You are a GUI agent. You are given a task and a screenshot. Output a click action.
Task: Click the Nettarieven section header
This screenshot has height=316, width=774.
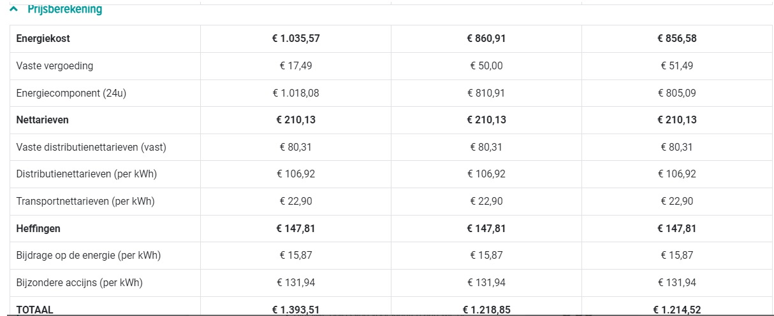coord(42,120)
